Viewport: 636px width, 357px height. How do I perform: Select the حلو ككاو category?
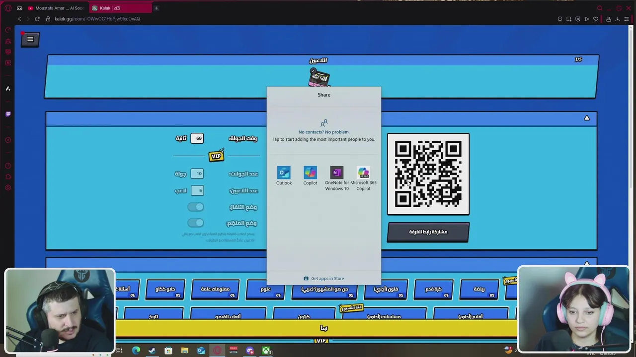click(165, 289)
